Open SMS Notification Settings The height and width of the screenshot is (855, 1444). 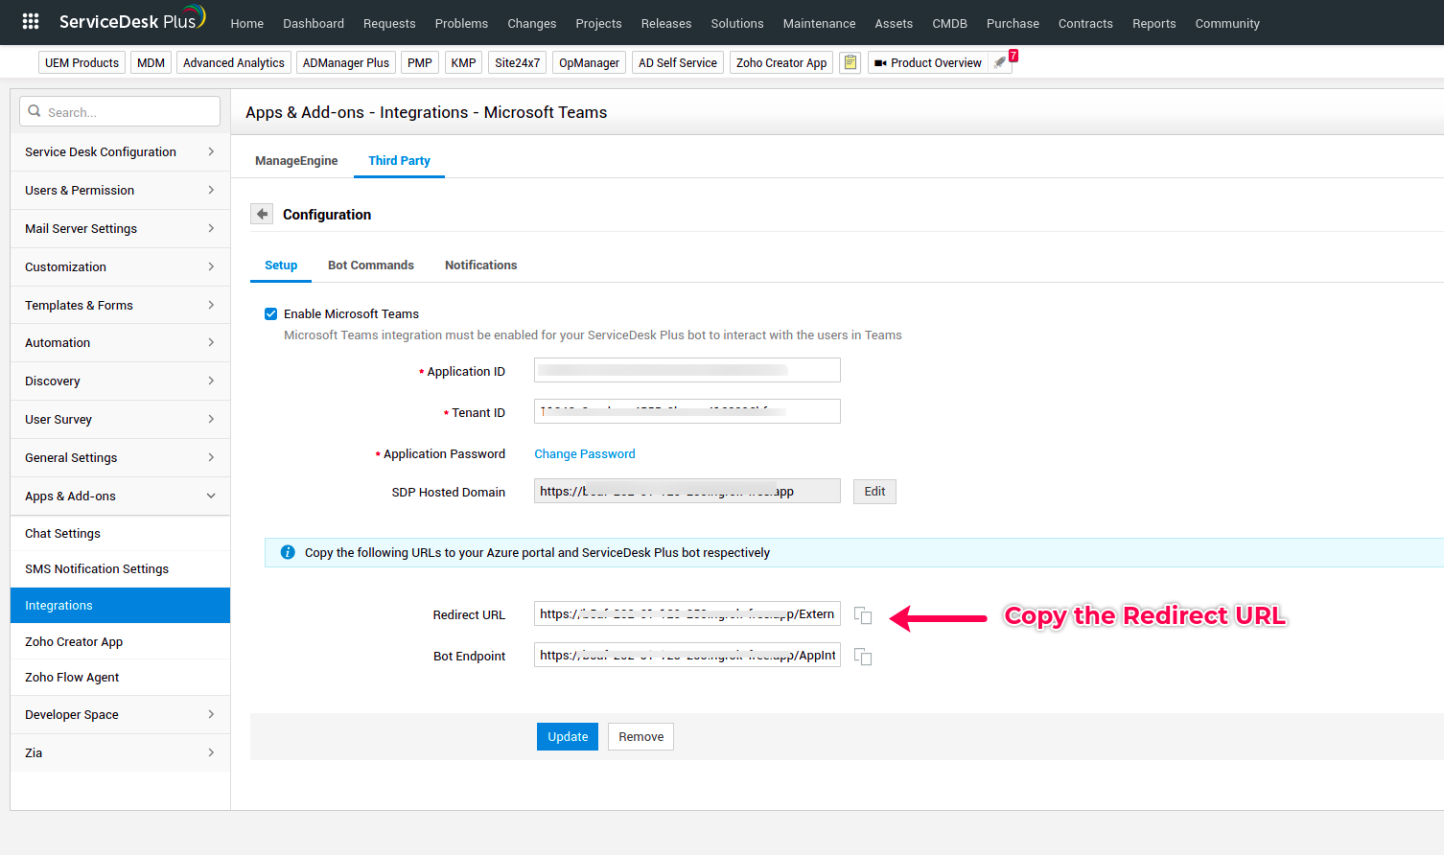pos(120,569)
